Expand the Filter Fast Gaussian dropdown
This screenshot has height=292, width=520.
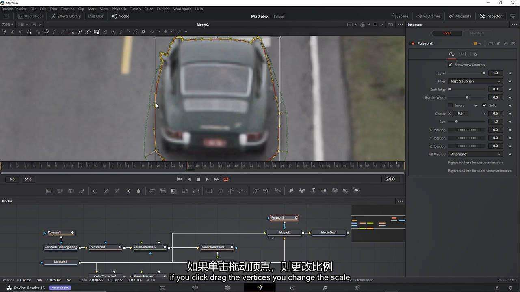tap(476, 81)
